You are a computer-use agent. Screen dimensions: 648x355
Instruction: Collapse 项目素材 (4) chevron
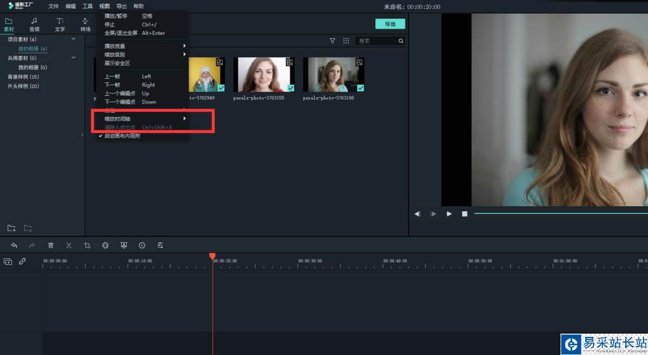(74, 39)
